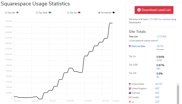The width and height of the screenshot is (182, 104).
Task: Click the United States flag icon in the country list
Action: (x=130, y=84)
